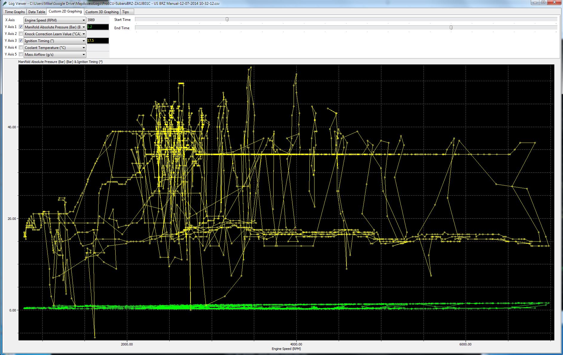Switch to the Time Graphs tab
563x355 pixels.
(15, 12)
